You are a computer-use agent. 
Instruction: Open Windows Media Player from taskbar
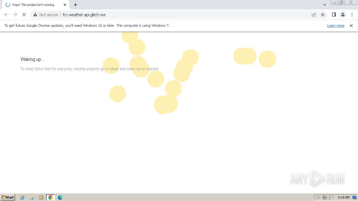tap(41, 197)
